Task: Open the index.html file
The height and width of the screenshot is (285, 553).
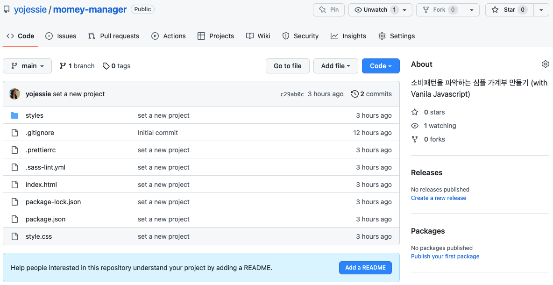Action: tap(41, 185)
